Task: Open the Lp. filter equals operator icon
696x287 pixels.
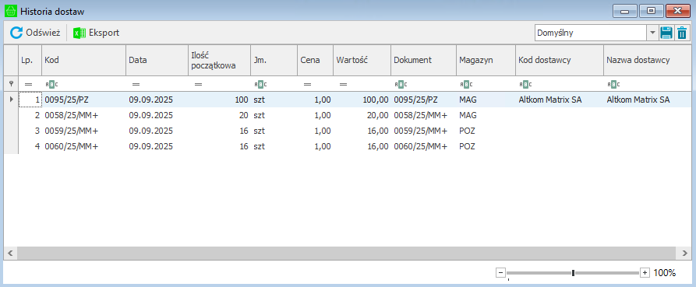Action: click(x=28, y=84)
